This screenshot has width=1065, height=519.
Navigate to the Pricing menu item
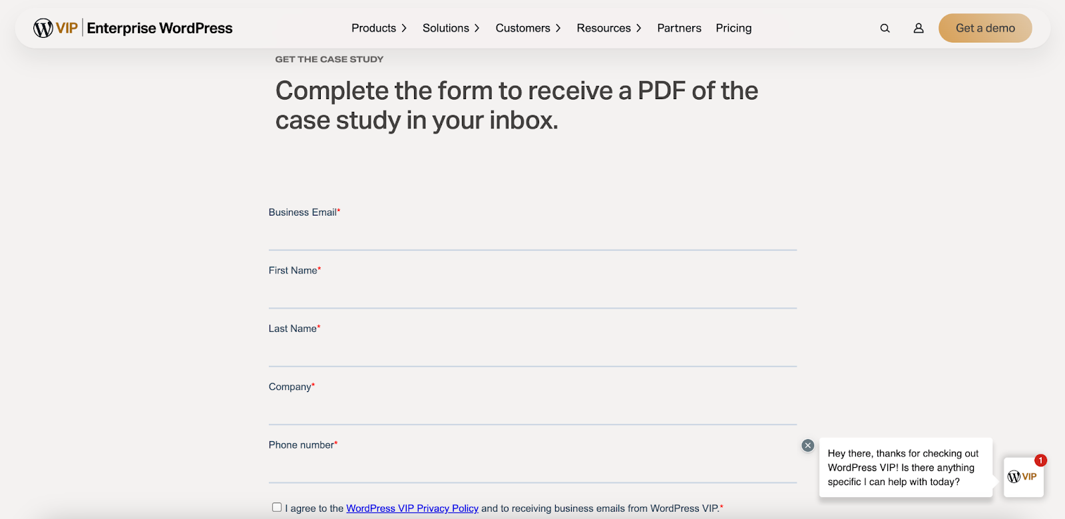pos(733,28)
